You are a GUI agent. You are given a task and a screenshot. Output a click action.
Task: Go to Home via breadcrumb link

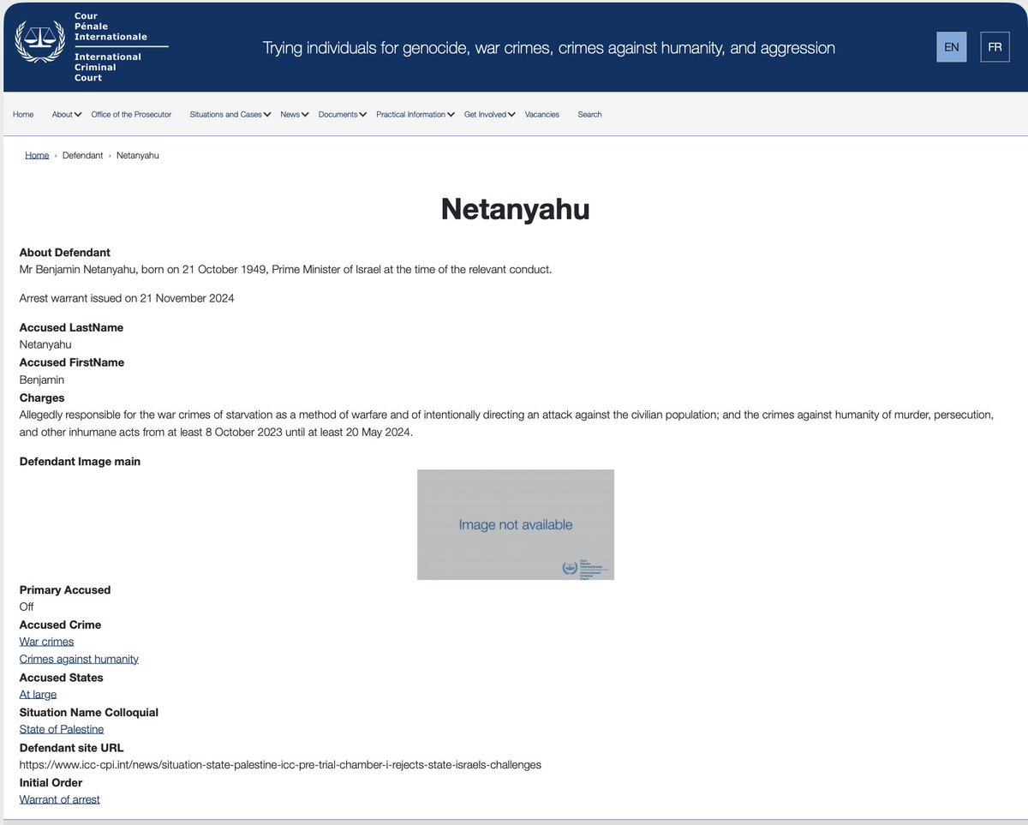pyautogui.click(x=37, y=155)
